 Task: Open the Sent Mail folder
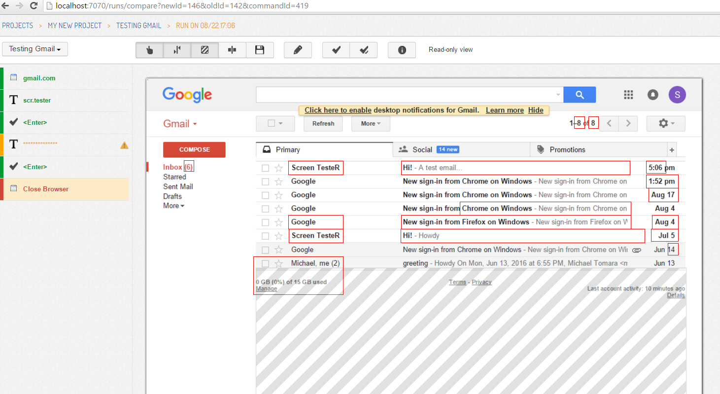point(178,186)
